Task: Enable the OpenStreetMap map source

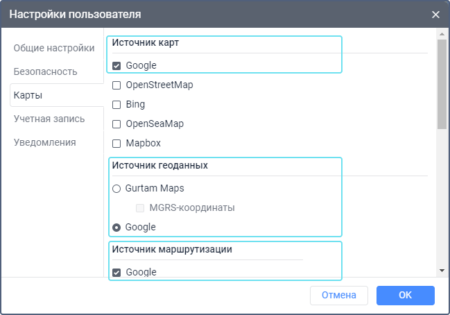Action: [x=116, y=85]
